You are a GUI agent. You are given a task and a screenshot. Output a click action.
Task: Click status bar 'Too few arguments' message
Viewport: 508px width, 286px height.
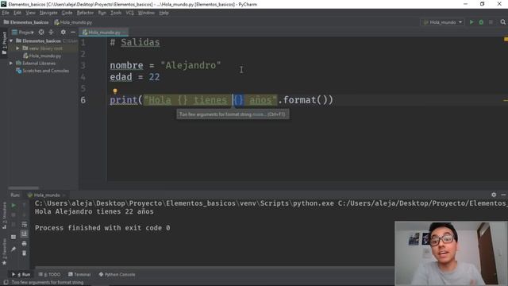click(x=48, y=283)
